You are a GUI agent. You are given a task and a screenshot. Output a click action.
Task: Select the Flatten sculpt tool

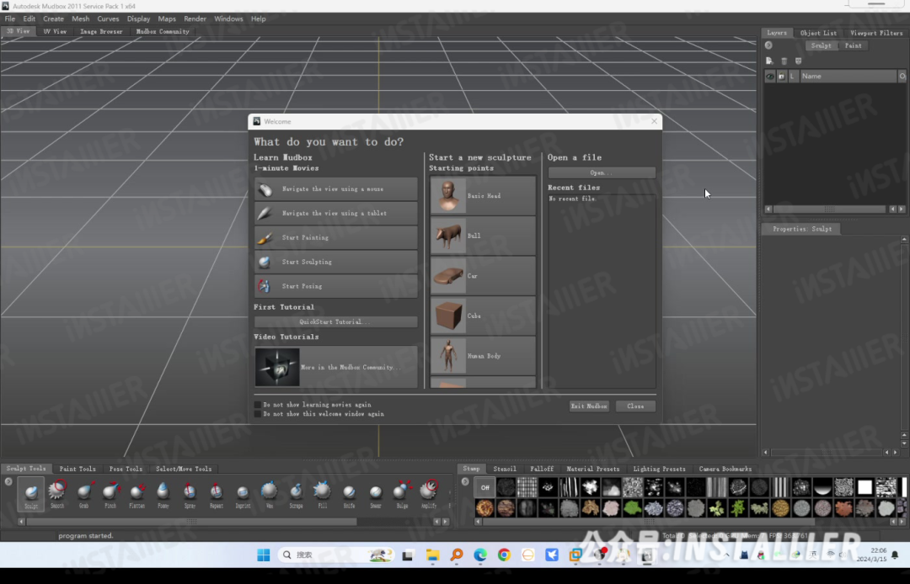click(x=136, y=494)
